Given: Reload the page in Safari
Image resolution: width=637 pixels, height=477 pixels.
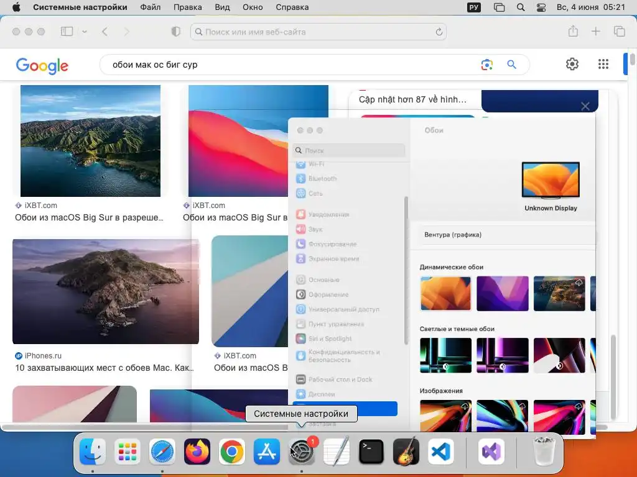Looking at the screenshot, I should point(439,32).
